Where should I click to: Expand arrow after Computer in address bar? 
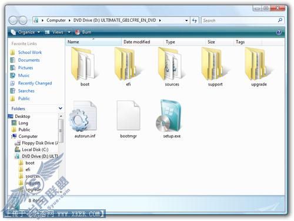69,21
